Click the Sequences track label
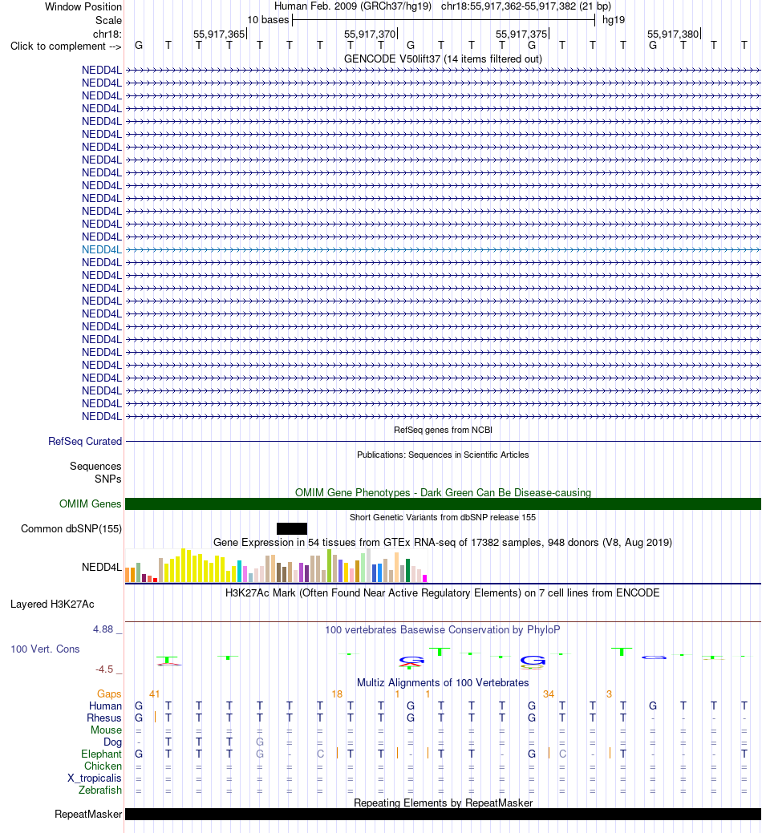Screen dimensions: 762x833 [95, 467]
